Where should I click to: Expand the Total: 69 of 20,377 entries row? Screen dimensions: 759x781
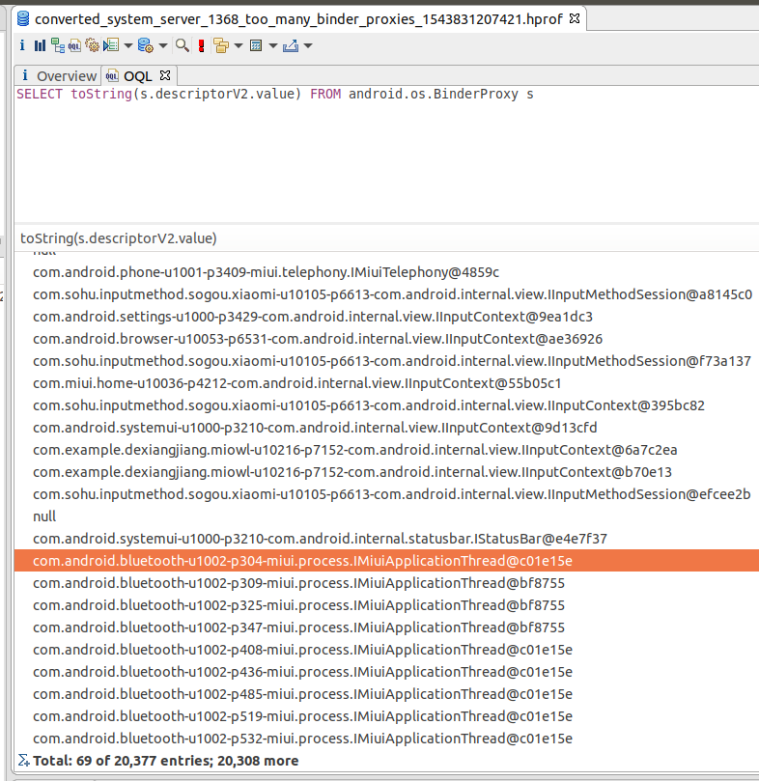[x=386, y=761]
